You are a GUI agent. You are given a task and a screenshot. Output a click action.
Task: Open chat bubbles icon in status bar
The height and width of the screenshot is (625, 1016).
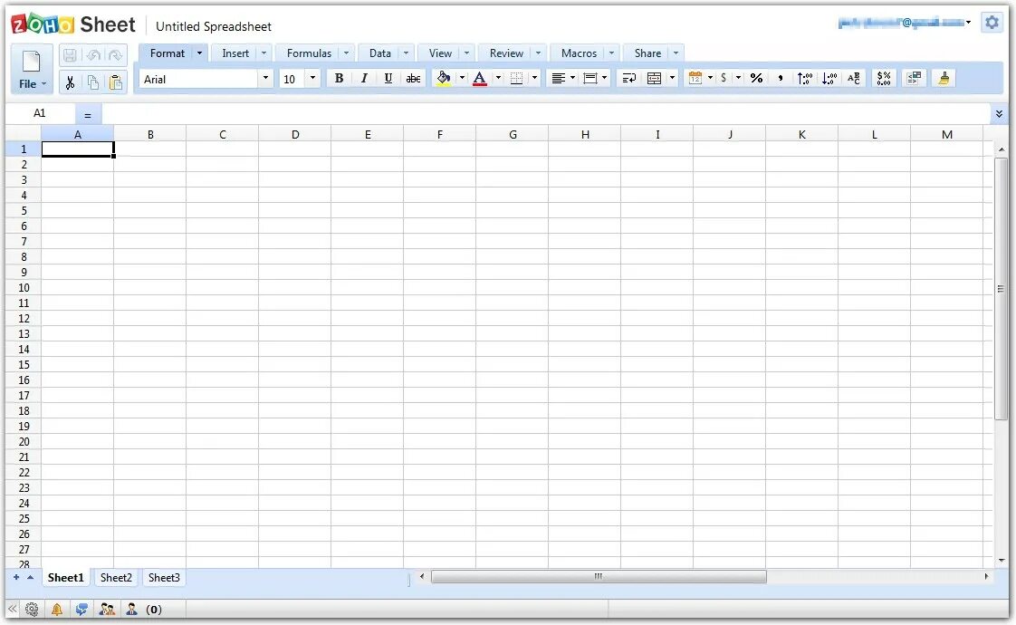coord(81,610)
